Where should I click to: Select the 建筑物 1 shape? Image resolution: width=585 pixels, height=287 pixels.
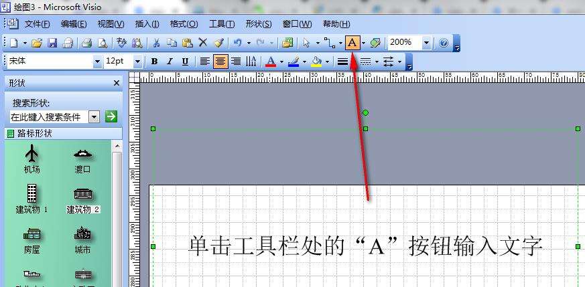pos(31,199)
